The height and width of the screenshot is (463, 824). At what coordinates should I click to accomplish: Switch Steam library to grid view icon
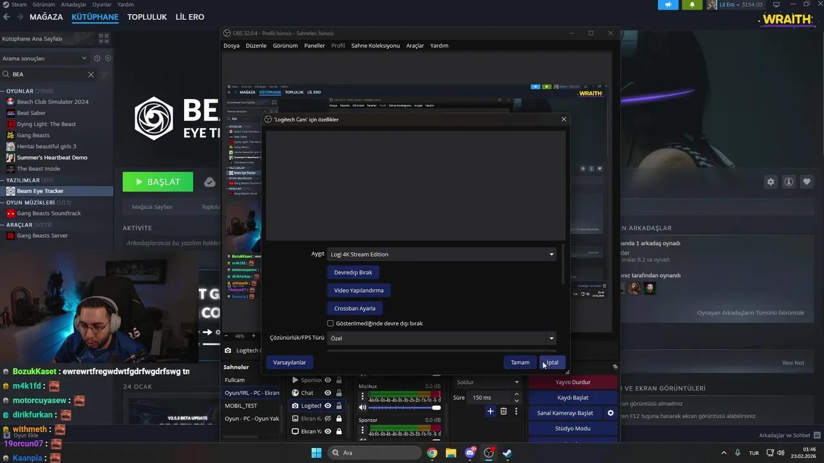click(x=104, y=39)
